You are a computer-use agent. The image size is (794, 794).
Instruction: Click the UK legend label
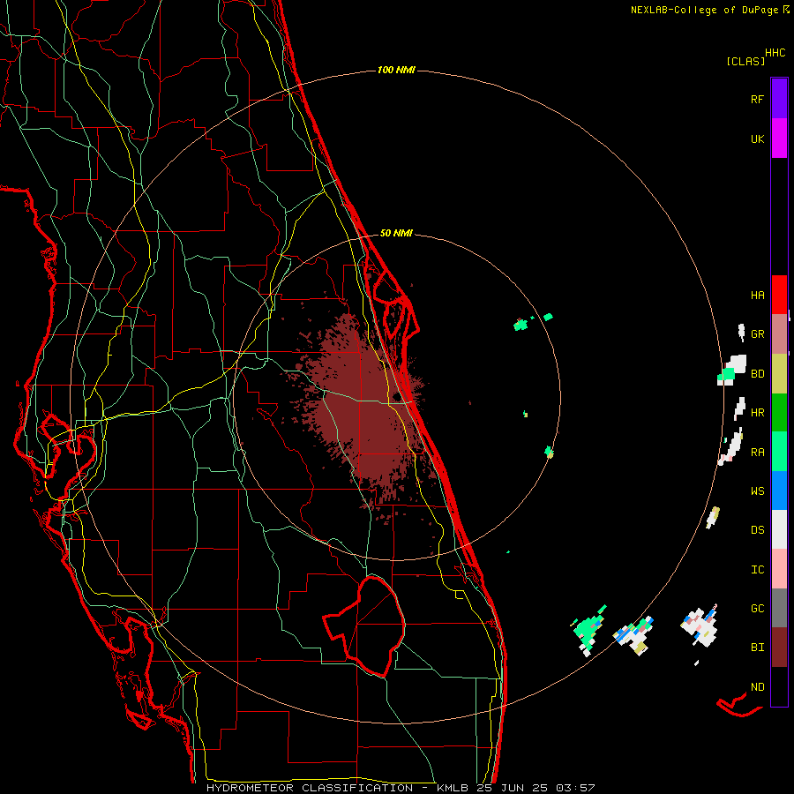(757, 139)
